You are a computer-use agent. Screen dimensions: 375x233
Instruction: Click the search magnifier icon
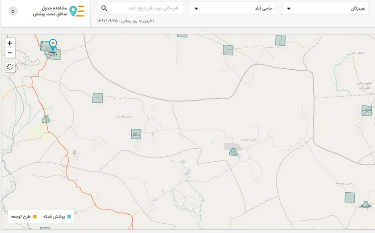(104, 8)
